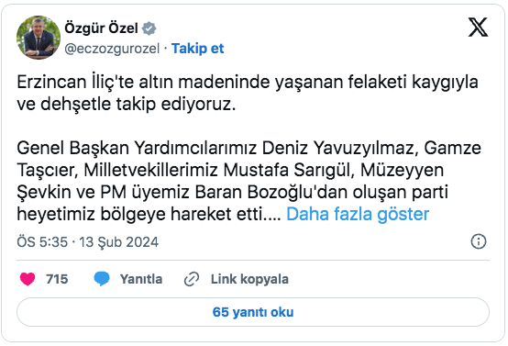Open the ÖS 5:35 timestamp link
The width and height of the screenshot is (508, 346).
click(x=42, y=242)
